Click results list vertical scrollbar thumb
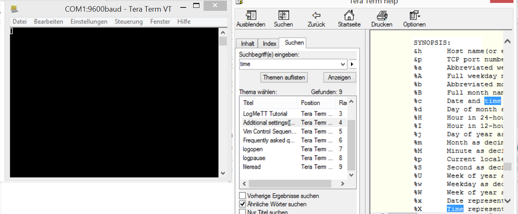 (351, 145)
